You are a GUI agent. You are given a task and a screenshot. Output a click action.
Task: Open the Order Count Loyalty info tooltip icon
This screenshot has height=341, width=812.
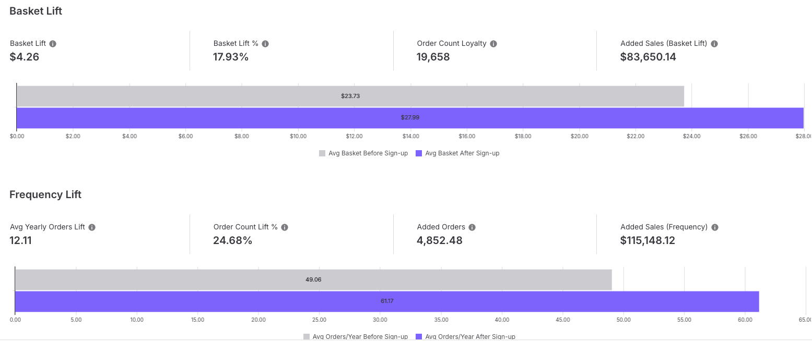point(493,44)
